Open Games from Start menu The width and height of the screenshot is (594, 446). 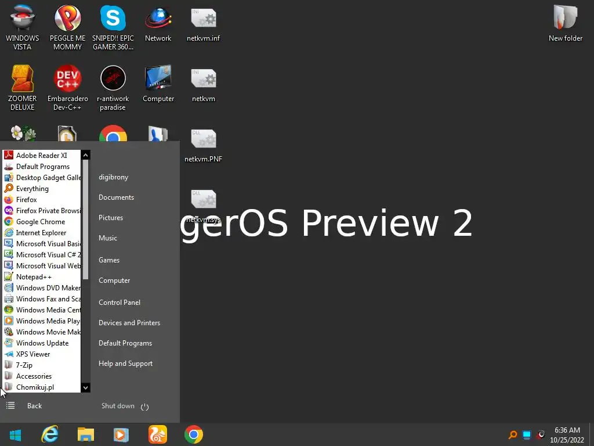tap(108, 260)
